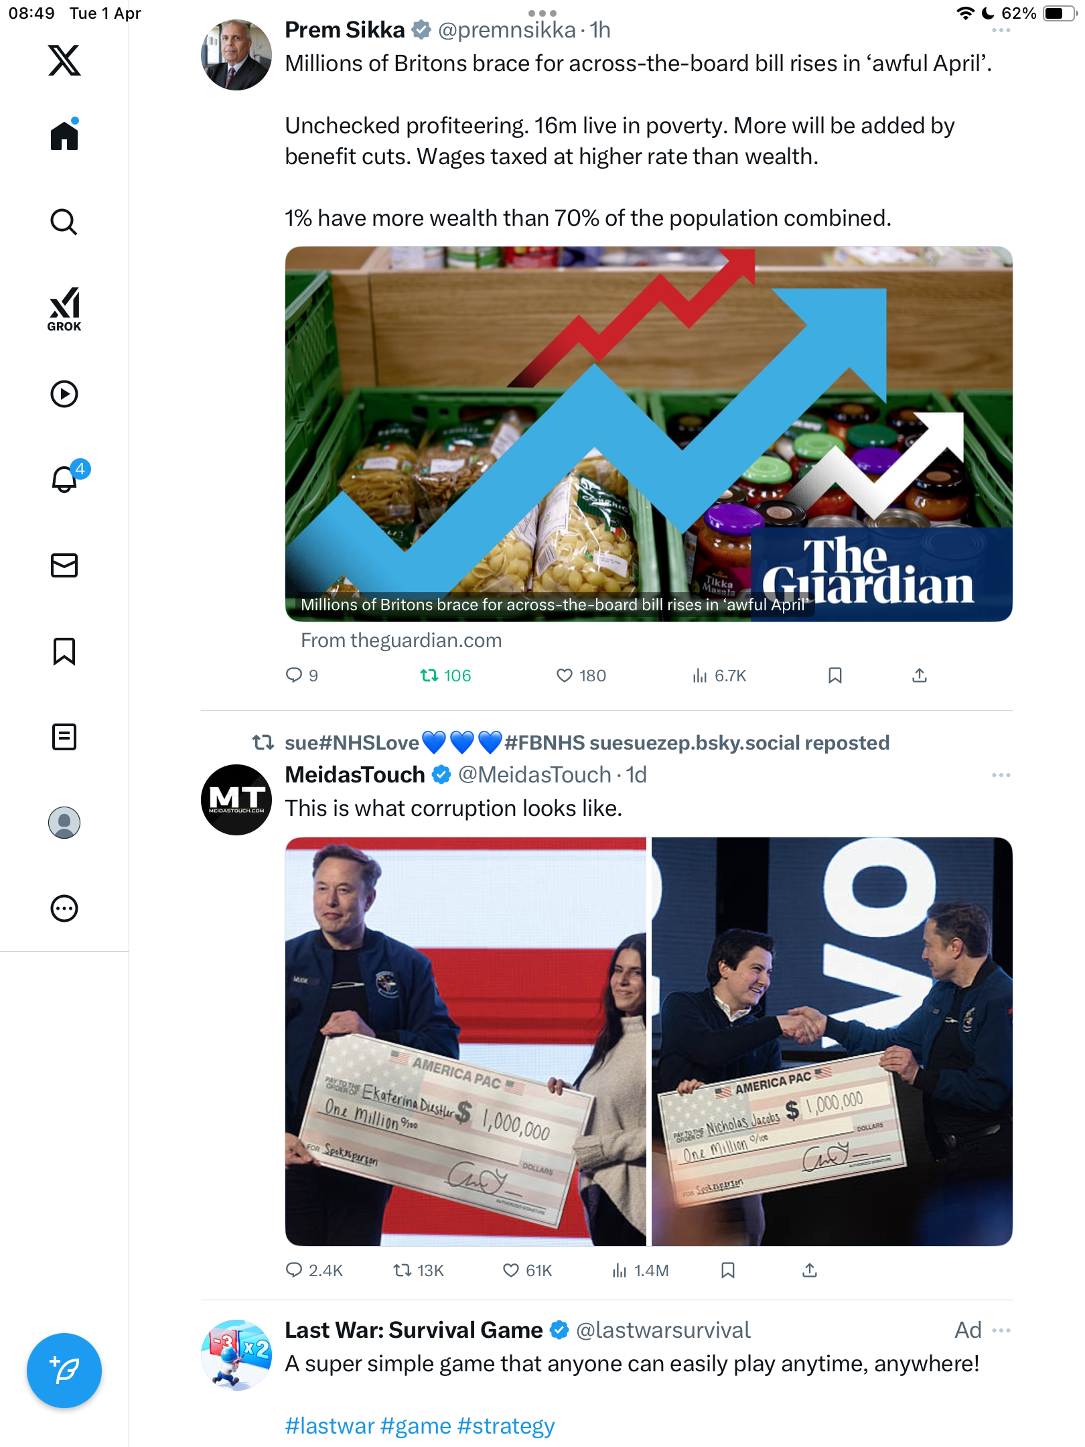Open the Lists icon in sidebar

(x=64, y=737)
